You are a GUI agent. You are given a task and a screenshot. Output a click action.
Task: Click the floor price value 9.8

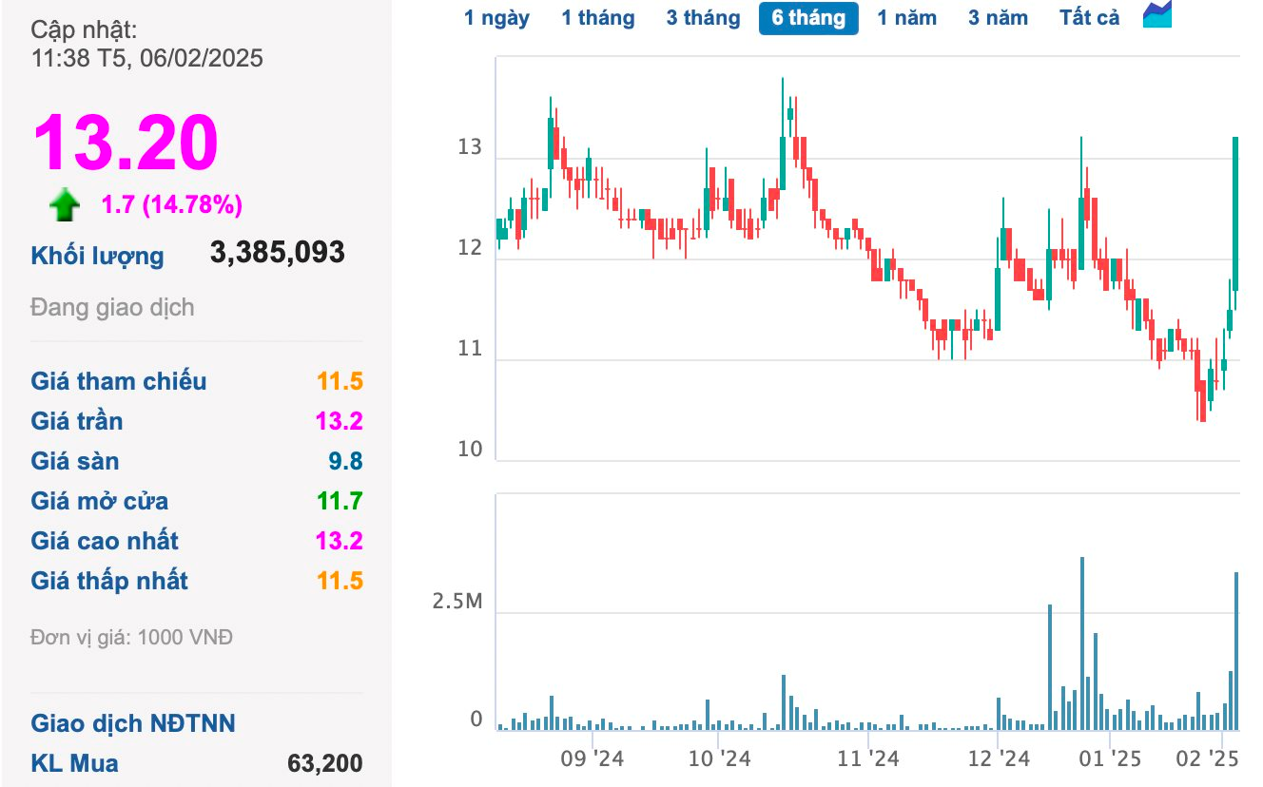(x=345, y=462)
